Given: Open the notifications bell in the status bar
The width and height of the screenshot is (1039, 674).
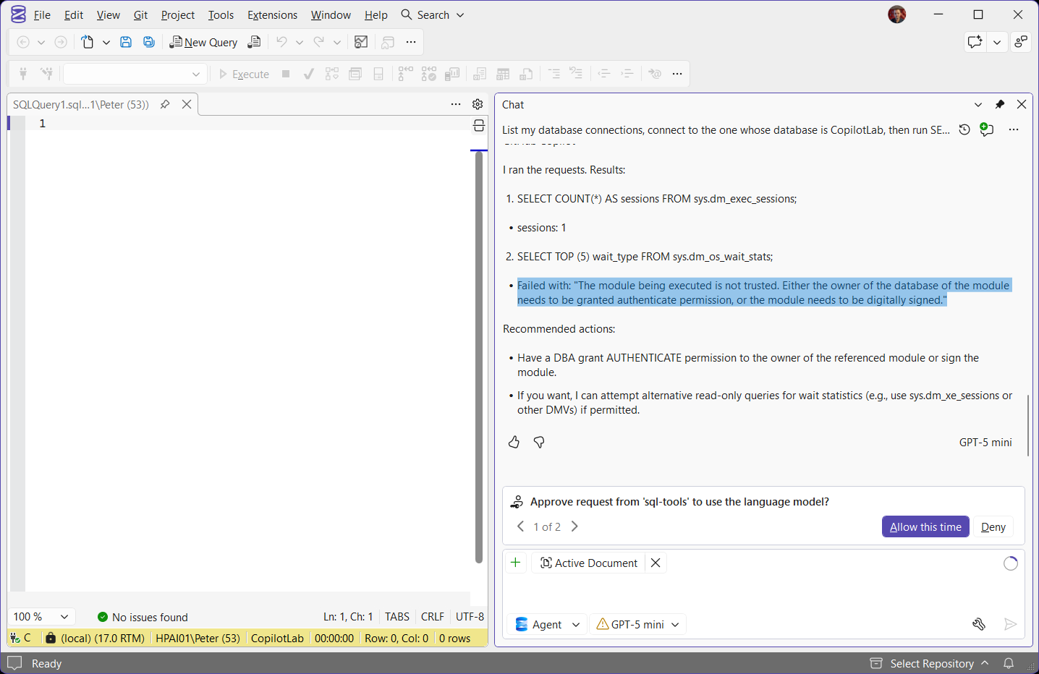Looking at the screenshot, I should (1009, 663).
